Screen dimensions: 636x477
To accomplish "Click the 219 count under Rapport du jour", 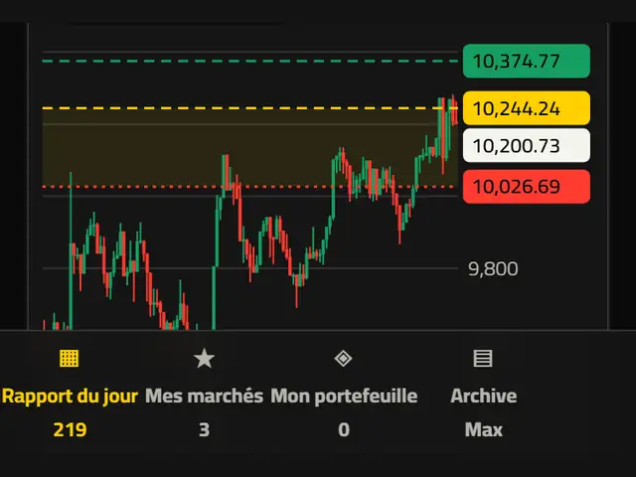I will [x=70, y=430].
